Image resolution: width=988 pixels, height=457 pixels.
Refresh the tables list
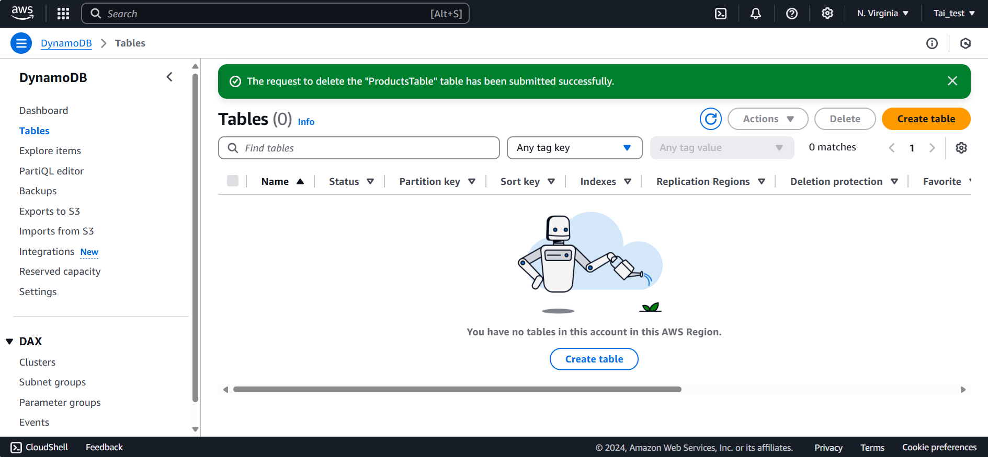(711, 119)
